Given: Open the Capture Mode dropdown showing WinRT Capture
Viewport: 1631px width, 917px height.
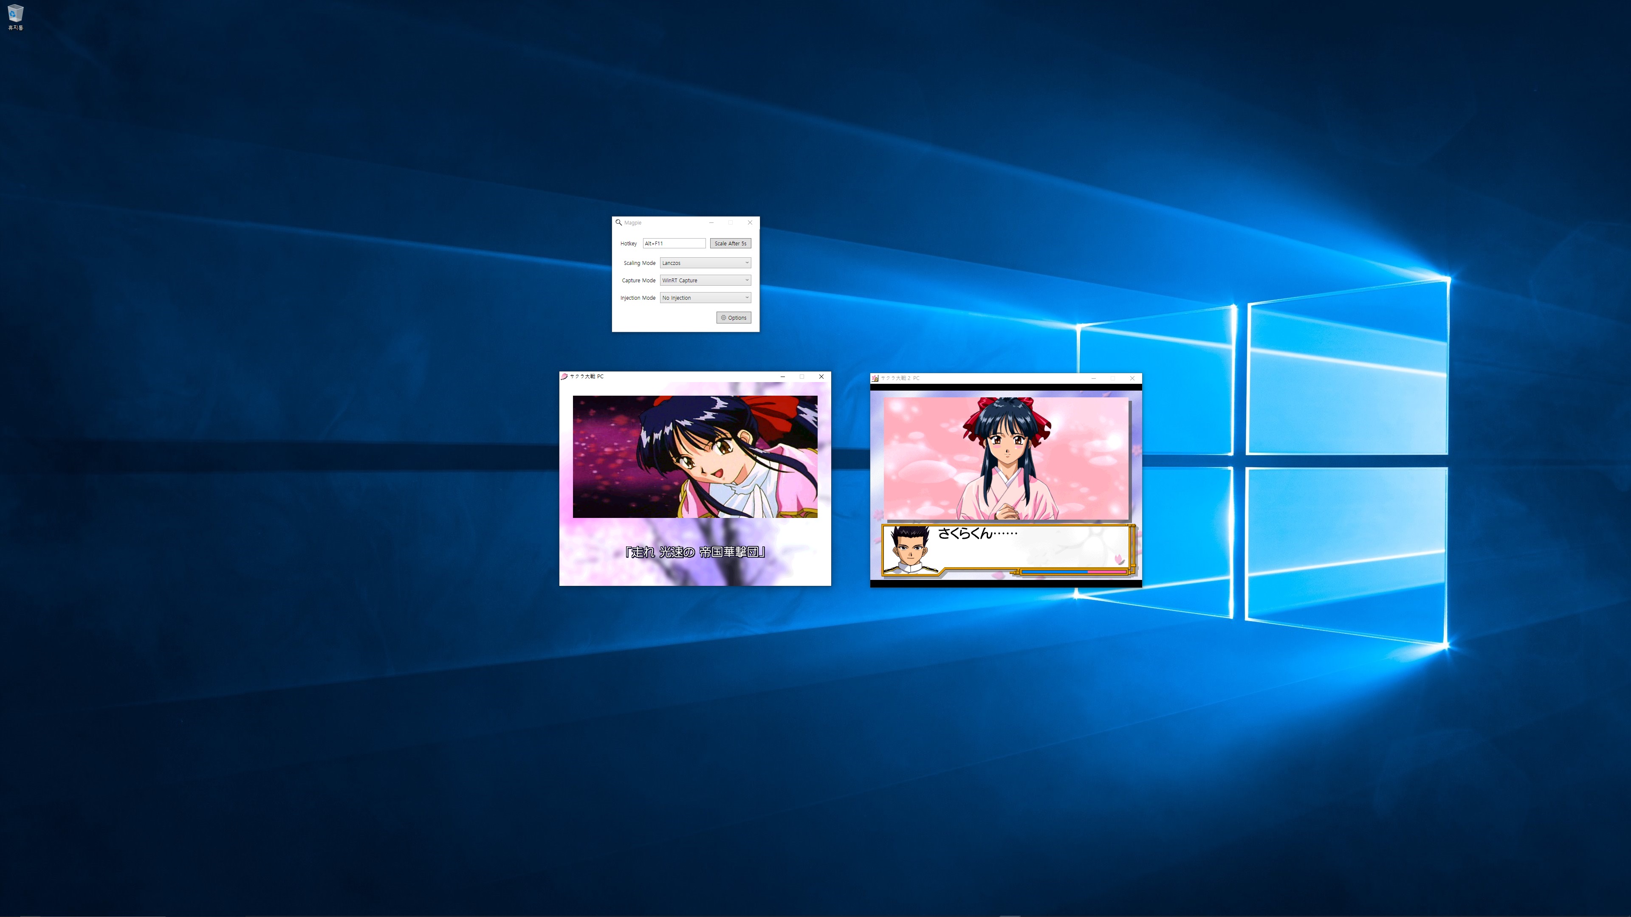Looking at the screenshot, I should click(x=705, y=280).
